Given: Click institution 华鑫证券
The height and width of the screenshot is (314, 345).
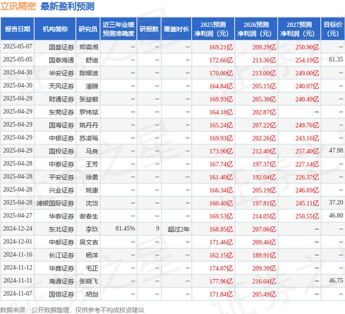Looking at the screenshot, I should (x=62, y=268).
